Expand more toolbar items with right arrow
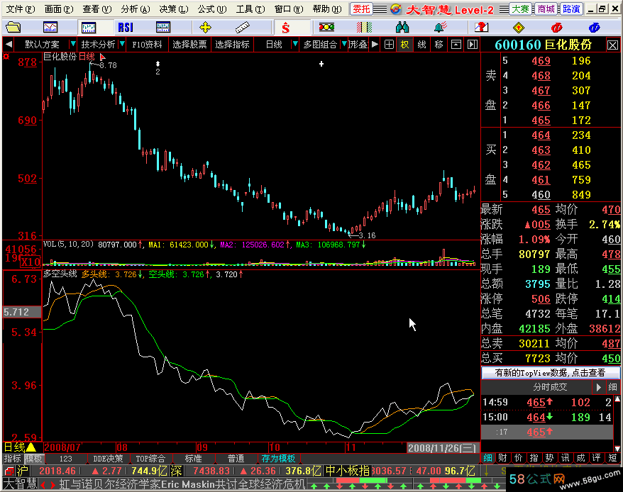 pos(375,44)
